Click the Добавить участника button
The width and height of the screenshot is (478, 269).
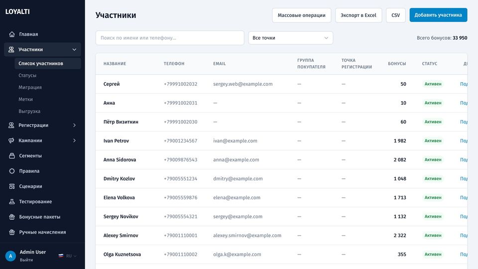click(x=438, y=15)
